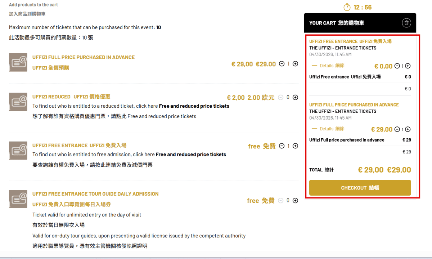This screenshot has width=432, height=259.
Task: Decrease Full Price quantity in the cart
Action: coord(397,129)
